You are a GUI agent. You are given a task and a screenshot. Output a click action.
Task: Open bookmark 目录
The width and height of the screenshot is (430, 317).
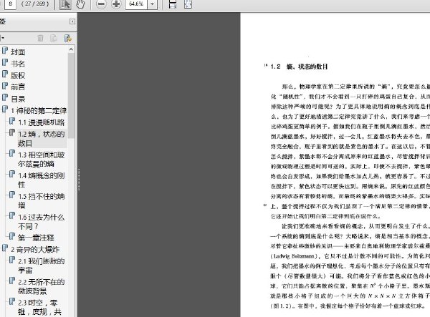18,99
